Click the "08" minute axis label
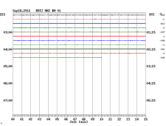This screenshot has width=166, height=126. pos(84,119)
